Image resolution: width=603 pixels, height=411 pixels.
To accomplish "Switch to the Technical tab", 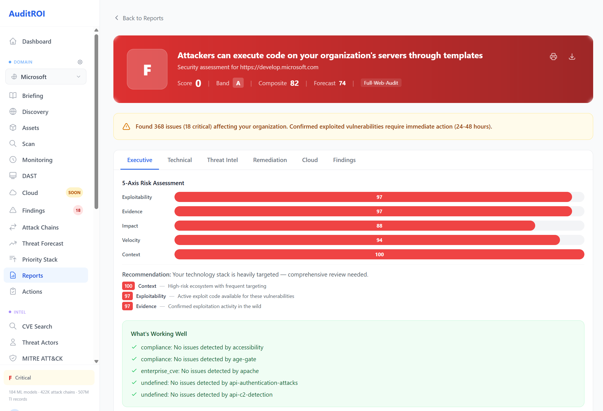I will click(x=180, y=160).
